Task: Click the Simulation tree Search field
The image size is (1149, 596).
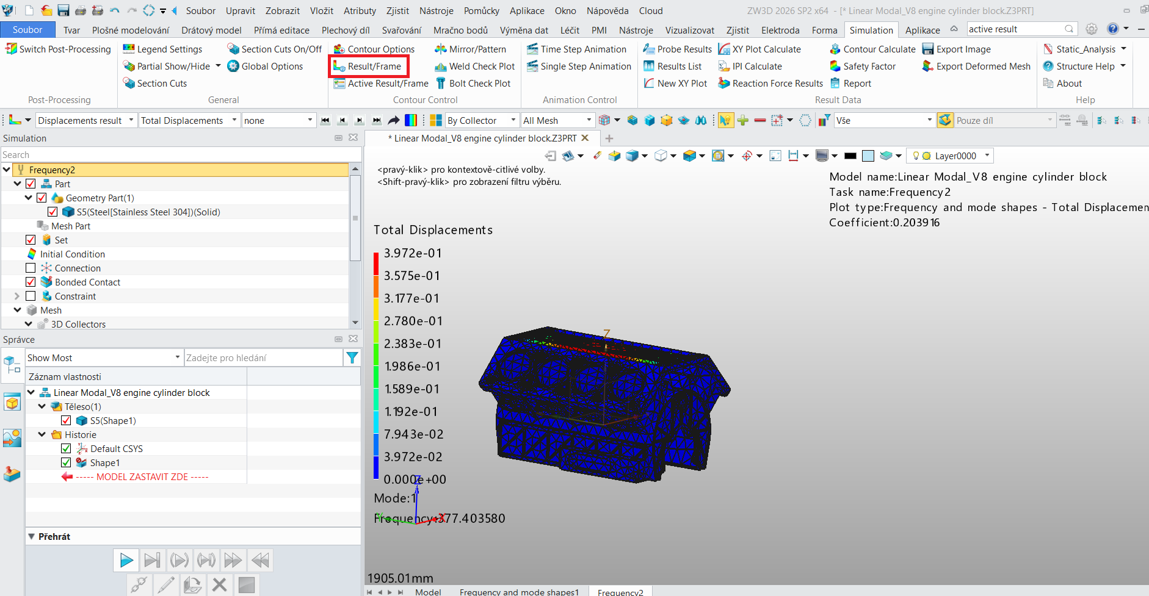Action: [x=181, y=155]
